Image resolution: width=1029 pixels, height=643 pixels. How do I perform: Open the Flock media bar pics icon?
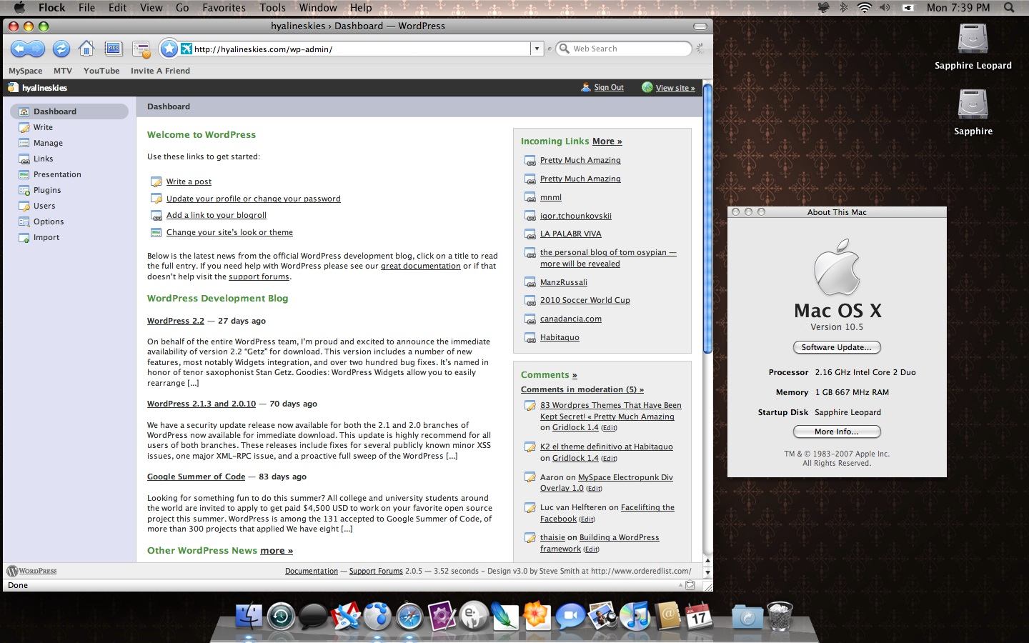pos(114,49)
